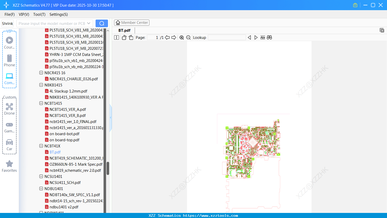Zoom out of the PDF
Screen dimensions: 387x218
coord(189,38)
